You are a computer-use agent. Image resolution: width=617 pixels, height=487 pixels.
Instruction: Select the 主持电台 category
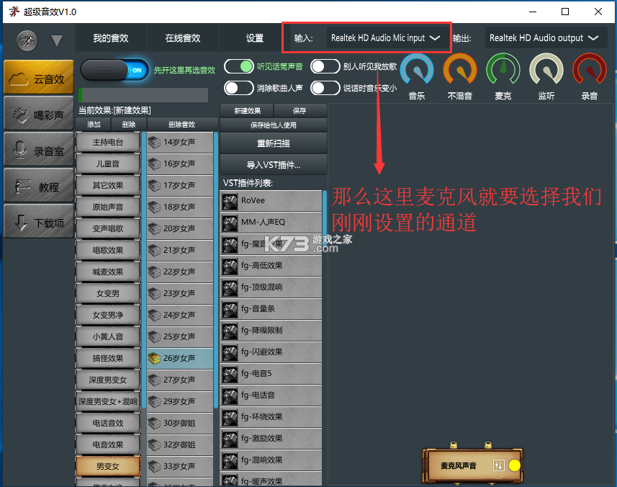(x=108, y=142)
